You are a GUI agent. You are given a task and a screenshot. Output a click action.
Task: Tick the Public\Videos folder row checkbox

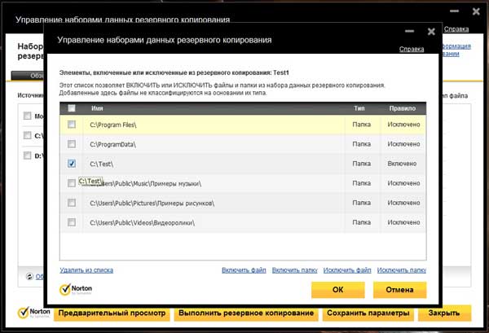[72, 222]
